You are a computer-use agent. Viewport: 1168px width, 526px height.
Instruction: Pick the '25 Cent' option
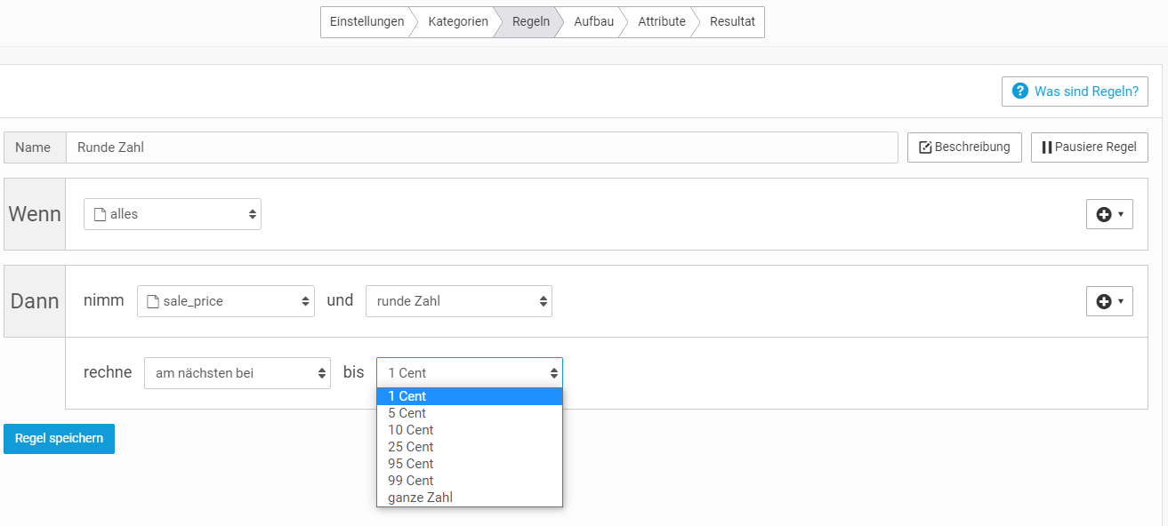click(x=470, y=447)
